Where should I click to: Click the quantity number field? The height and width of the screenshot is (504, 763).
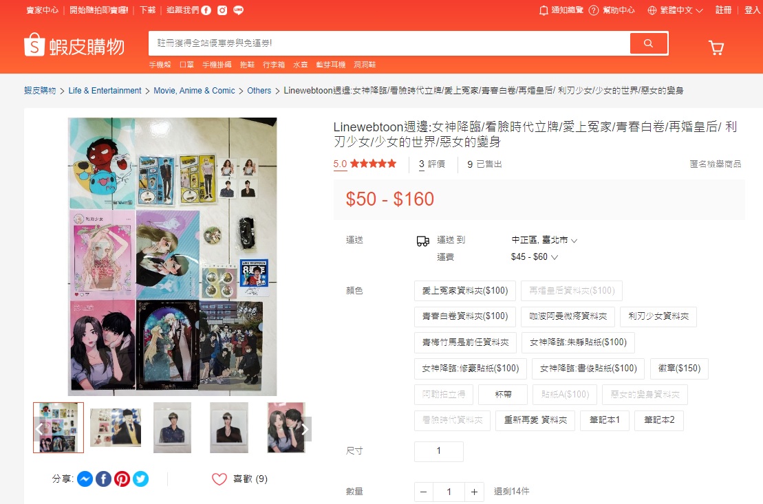click(449, 492)
